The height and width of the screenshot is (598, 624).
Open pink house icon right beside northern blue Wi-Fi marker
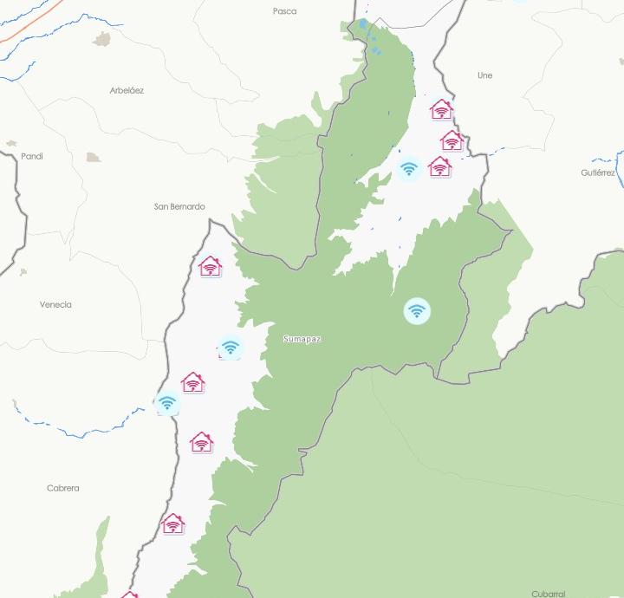coord(439,166)
